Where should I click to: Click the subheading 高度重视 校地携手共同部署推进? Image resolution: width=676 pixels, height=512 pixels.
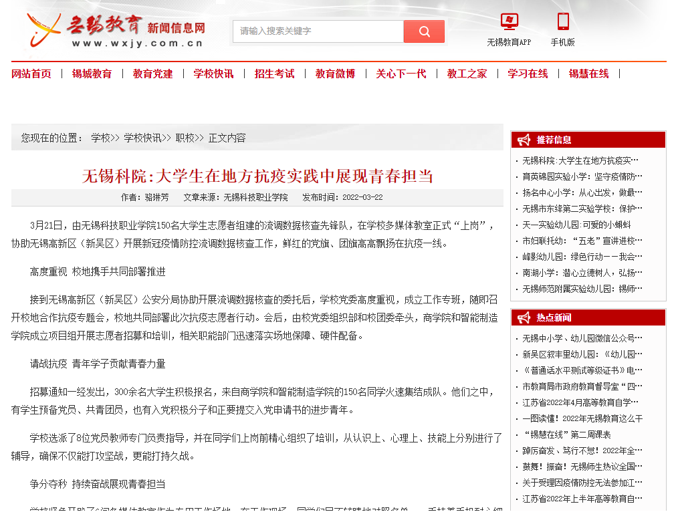click(98, 271)
